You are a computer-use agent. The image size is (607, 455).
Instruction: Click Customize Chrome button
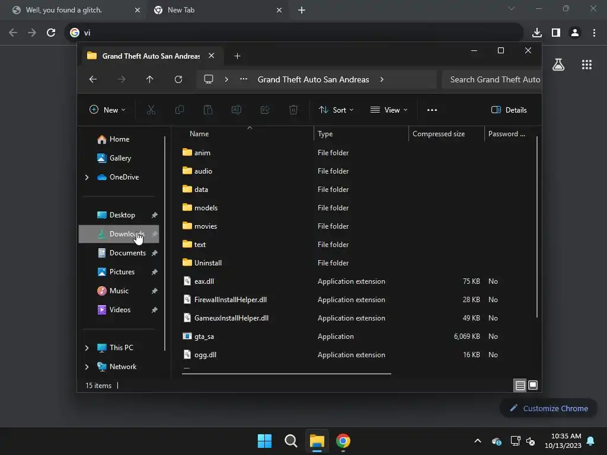(x=548, y=408)
